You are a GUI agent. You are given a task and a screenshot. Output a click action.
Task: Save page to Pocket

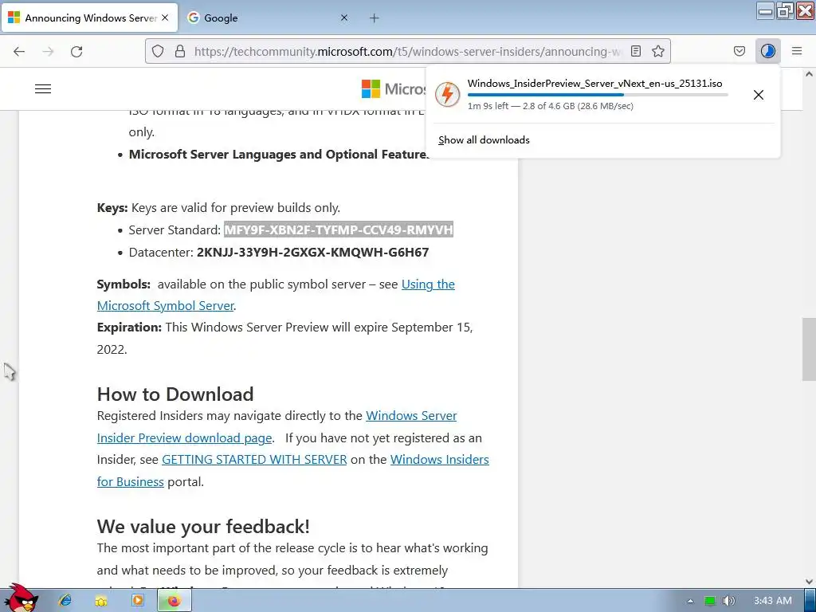739,51
